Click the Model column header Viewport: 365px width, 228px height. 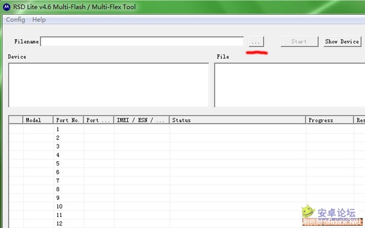(x=38, y=120)
